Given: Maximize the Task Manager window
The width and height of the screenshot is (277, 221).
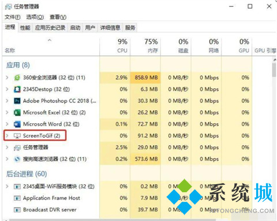Looking at the screenshot, I should pyautogui.click(x=250, y=6).
